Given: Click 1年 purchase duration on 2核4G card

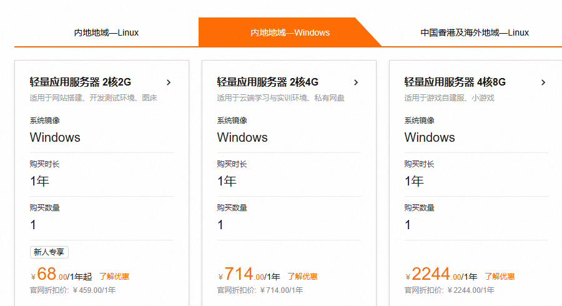Looking at the screenshot, I should pyautogui.click(x=227, y=181).
